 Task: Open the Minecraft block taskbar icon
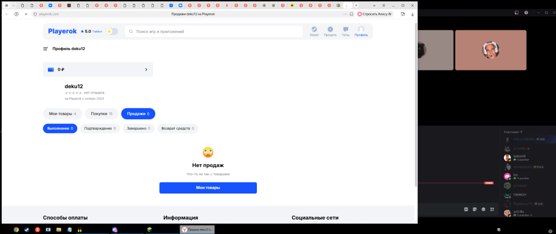[x=150, y=230]
